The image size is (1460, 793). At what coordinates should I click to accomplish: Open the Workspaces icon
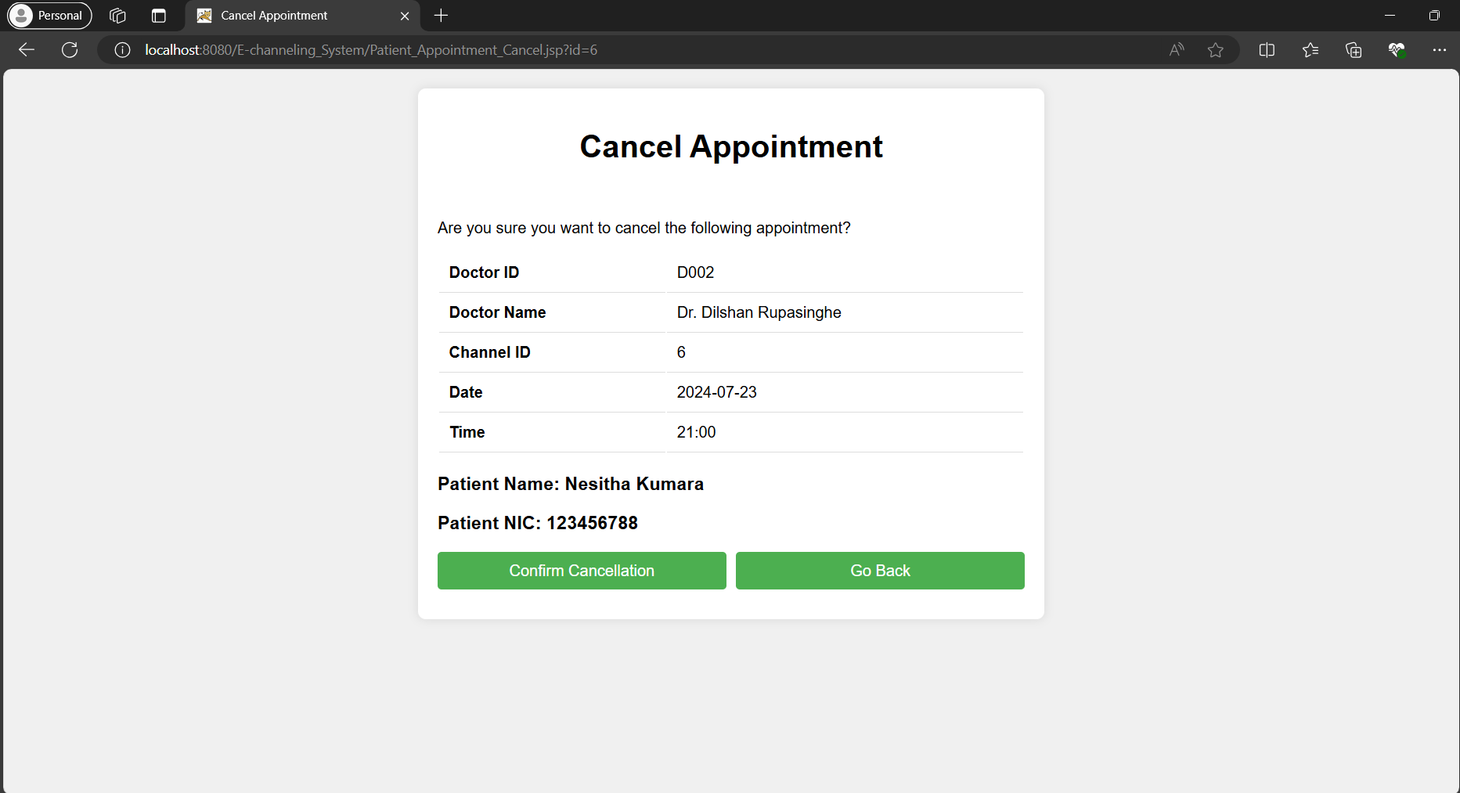point(117,16)
